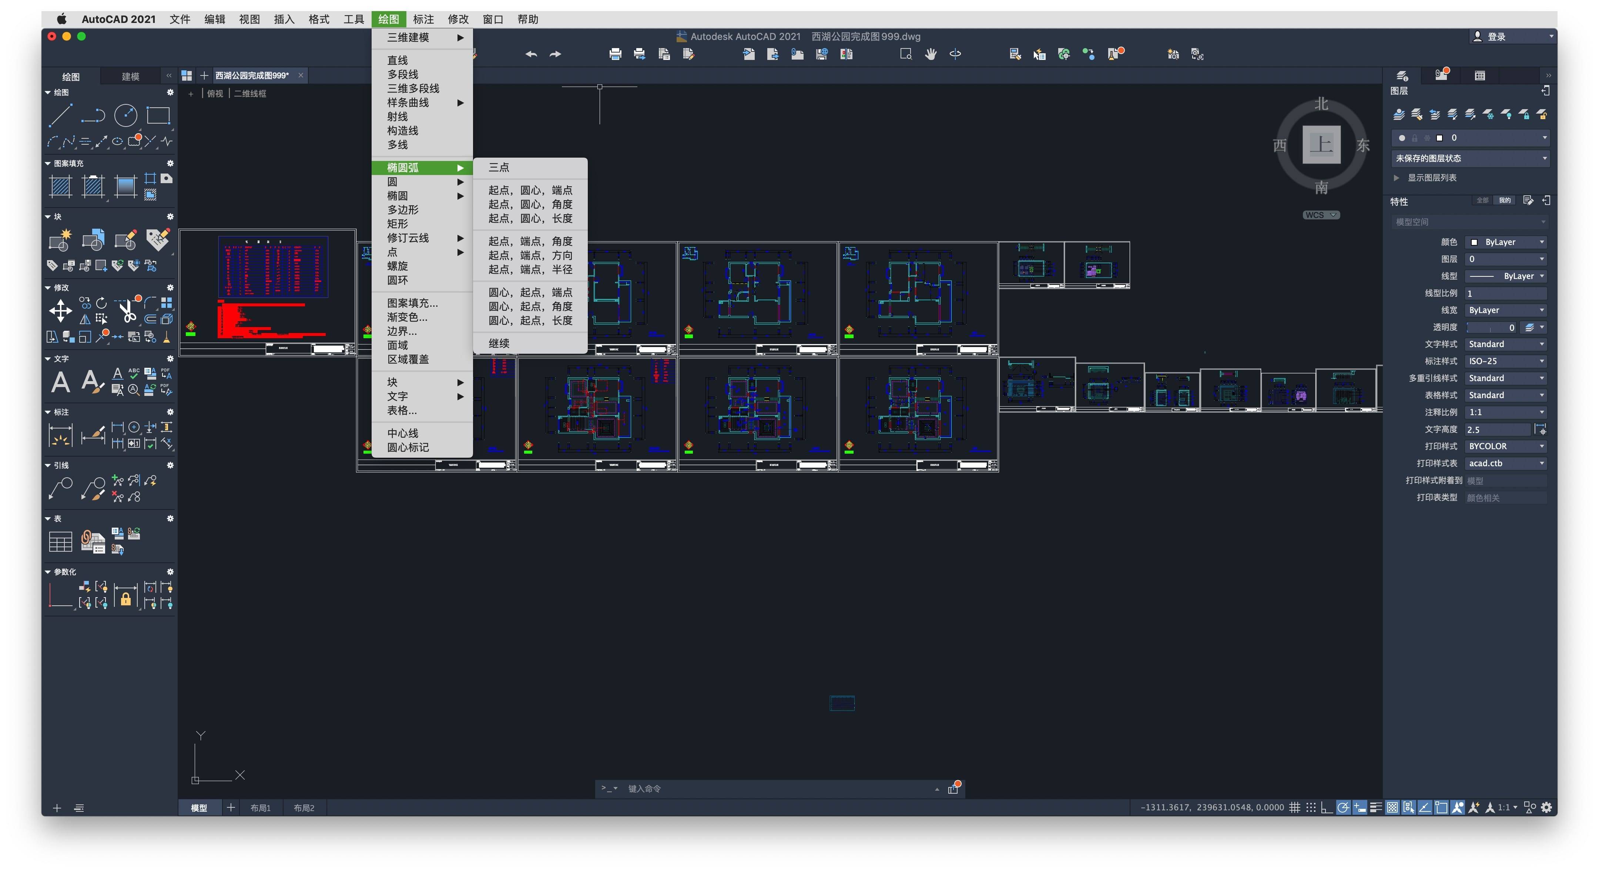Toggle ortho mode in status bar
The width and height of the screenshot is (1599, 871).
coord(1327,807)
